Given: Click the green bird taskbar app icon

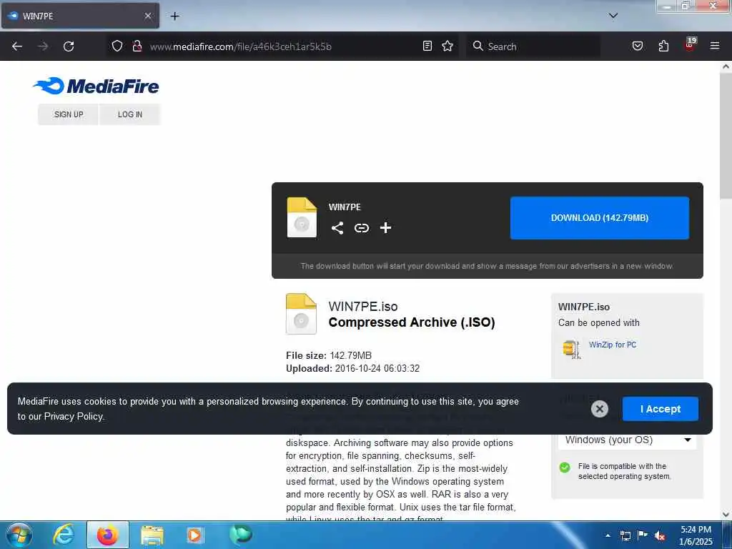Looking at the screenshot, I should click(x=240, y=535).
